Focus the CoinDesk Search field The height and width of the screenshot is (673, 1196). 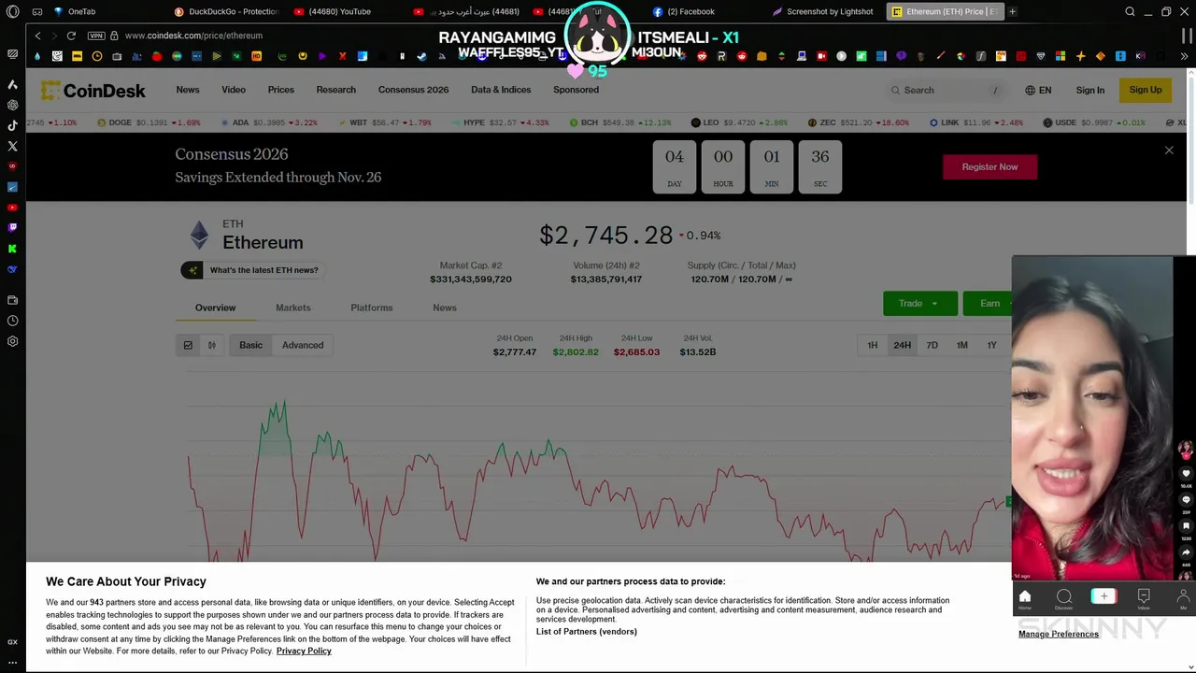(x=946, y=90)
